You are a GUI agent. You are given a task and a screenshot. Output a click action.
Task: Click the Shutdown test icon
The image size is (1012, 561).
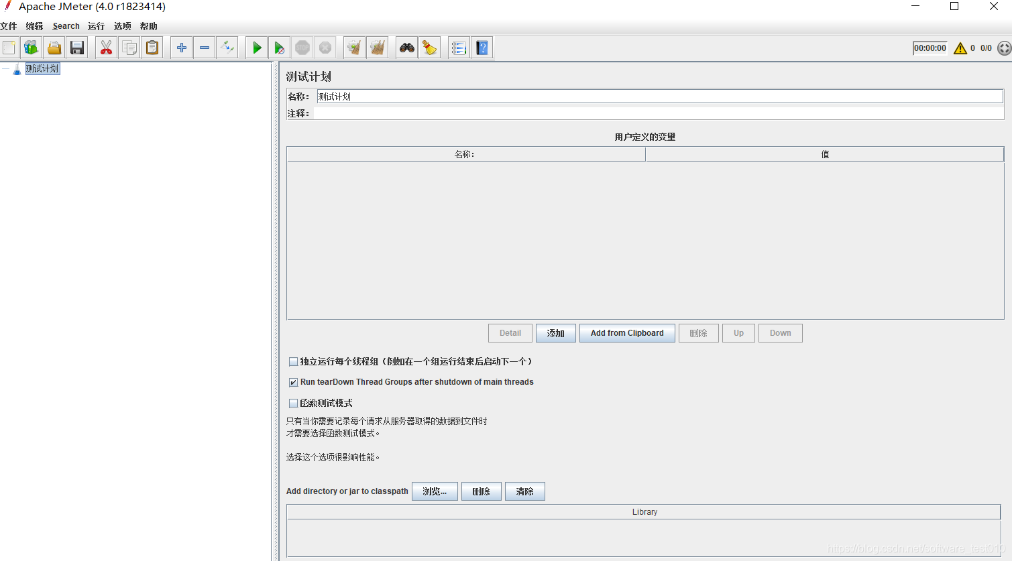click(325, 48)
